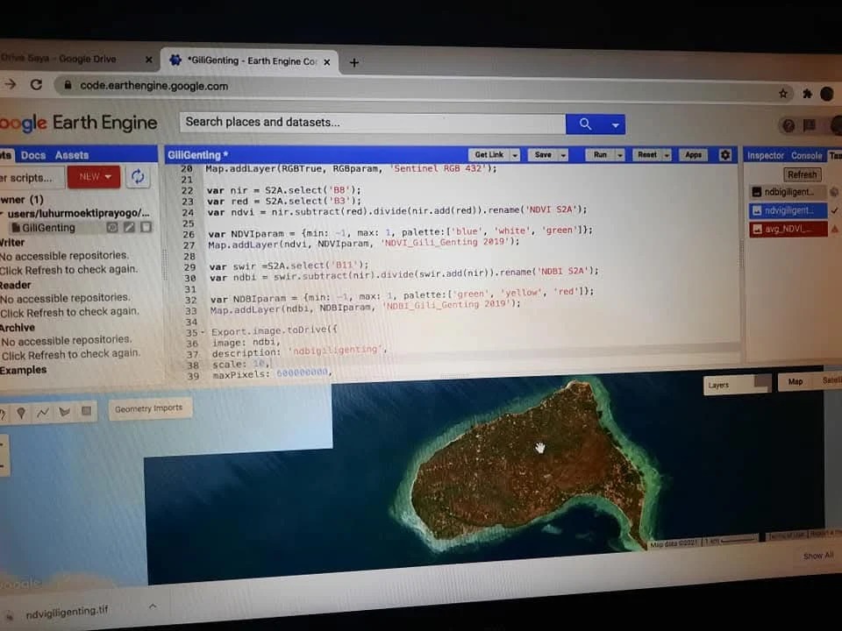Select the failed avg_NDVI task row
Screen dimensions: 842x631
pyautogui.click(x=788, y=230)
